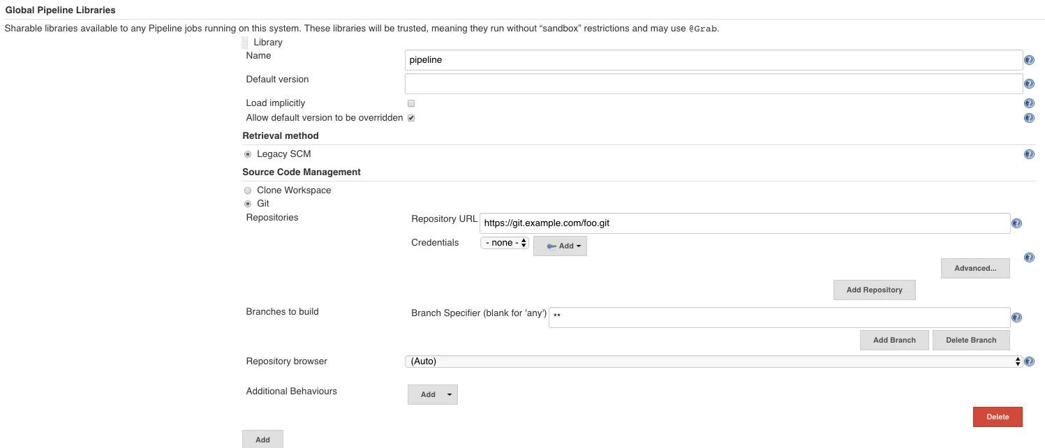
Task: Click help icon for Load implicitly
Action: 1029,103
